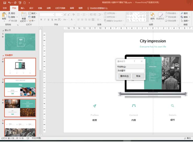The image size is (193, 143).
Task: Click the Find magnifier icon
Action: click(x=181, y=13)
